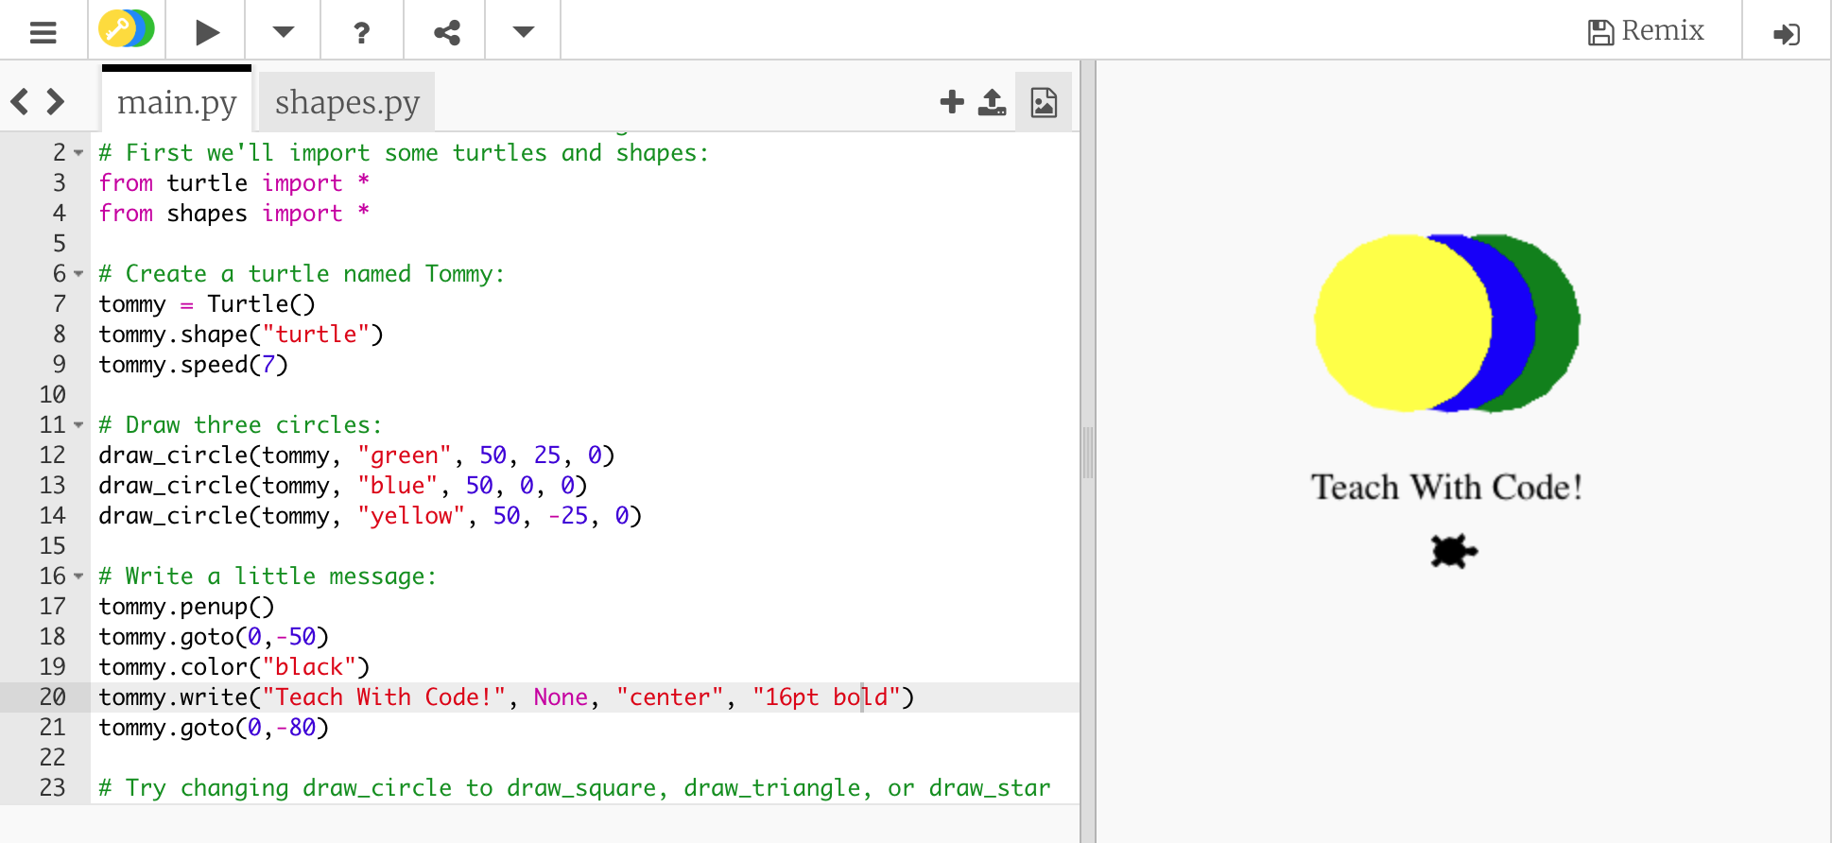Toggle code fold on line 11
The image size is (1832, 843).
point(78,425)
